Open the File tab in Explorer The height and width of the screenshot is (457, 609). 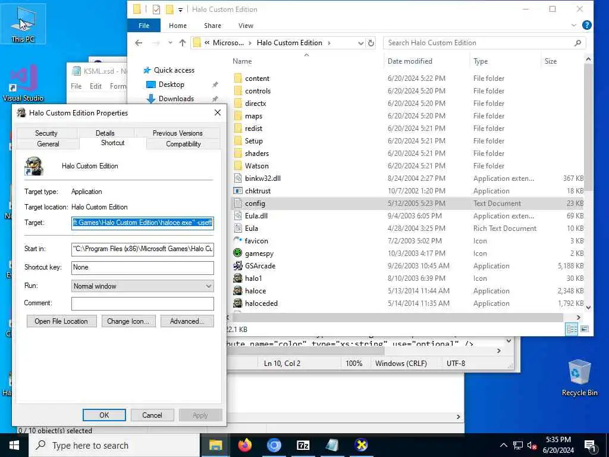[x=144, y=26]
